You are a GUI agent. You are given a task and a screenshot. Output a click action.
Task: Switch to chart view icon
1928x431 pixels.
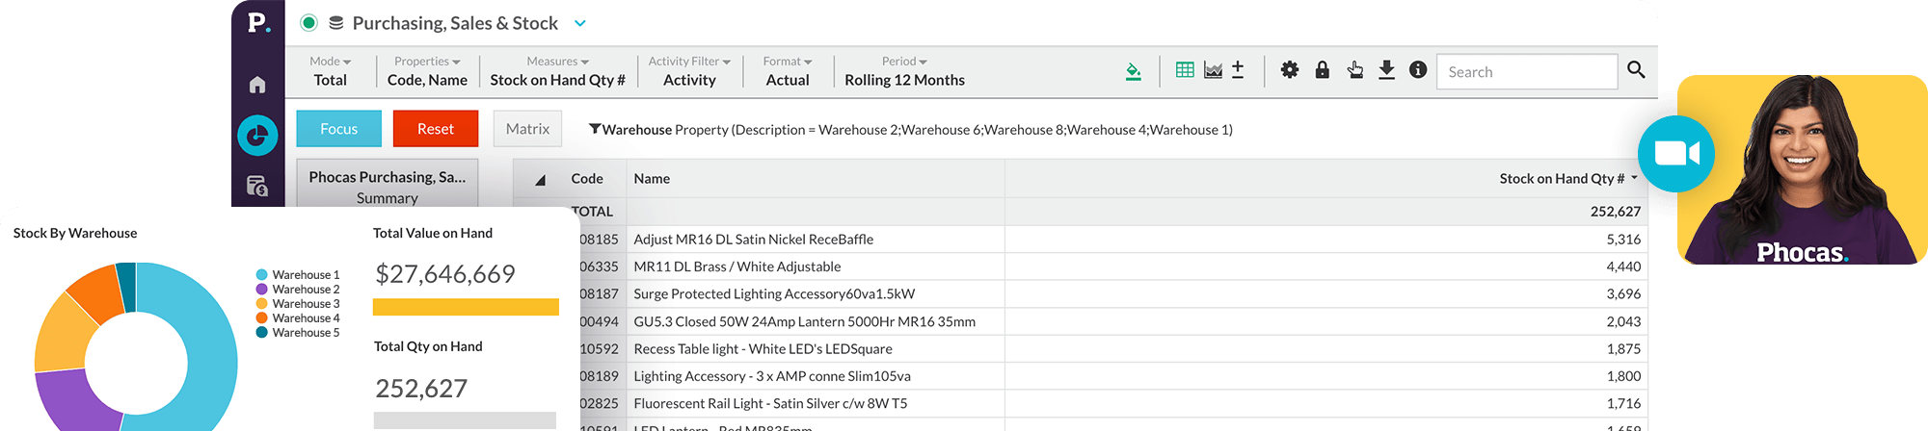[x=1213, y=70]
